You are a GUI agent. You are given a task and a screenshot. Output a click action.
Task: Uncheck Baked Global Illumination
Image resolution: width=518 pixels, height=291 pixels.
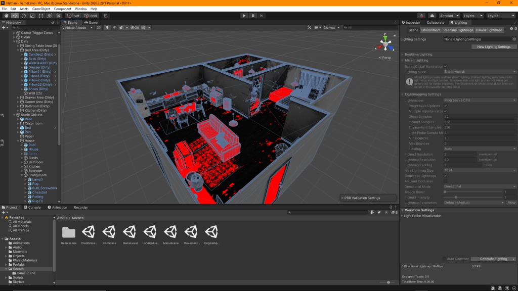[x=445, y=66]
